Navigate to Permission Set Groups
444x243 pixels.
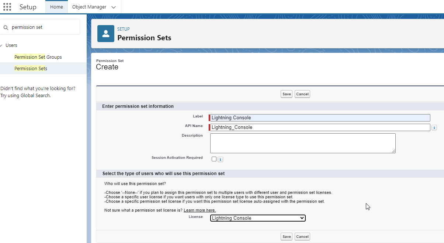[38, 57]
